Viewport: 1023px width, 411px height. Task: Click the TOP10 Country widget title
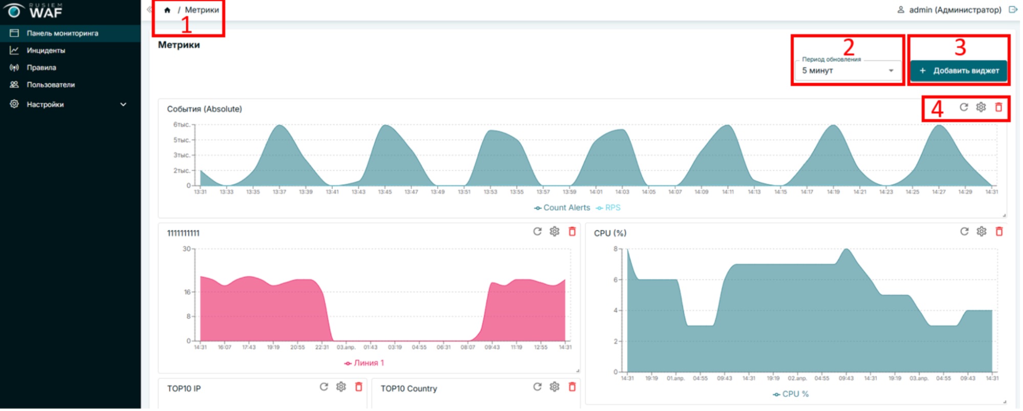[408, 389]
